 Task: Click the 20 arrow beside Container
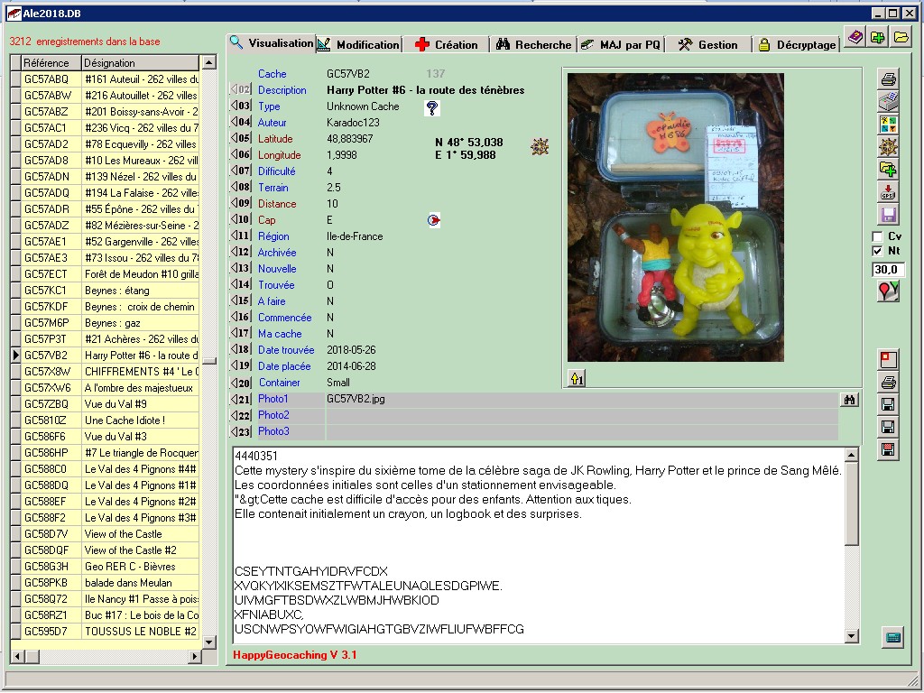tap(240, 383)
